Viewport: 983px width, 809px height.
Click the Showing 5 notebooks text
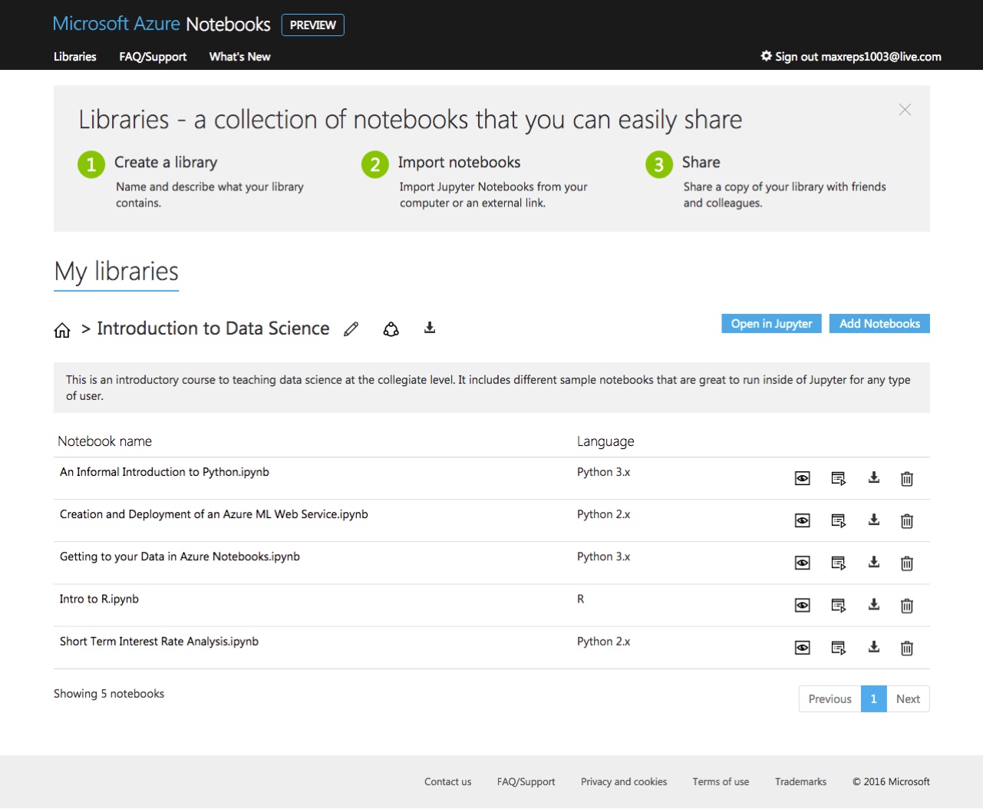(x=109, y=694)
